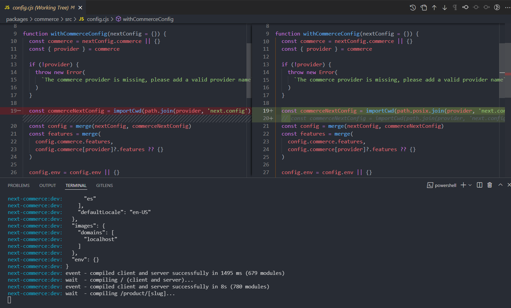This screenshot has height=308, width=511.
Task: Go to previous change with up arrow
Action: [x=434, y=7]
